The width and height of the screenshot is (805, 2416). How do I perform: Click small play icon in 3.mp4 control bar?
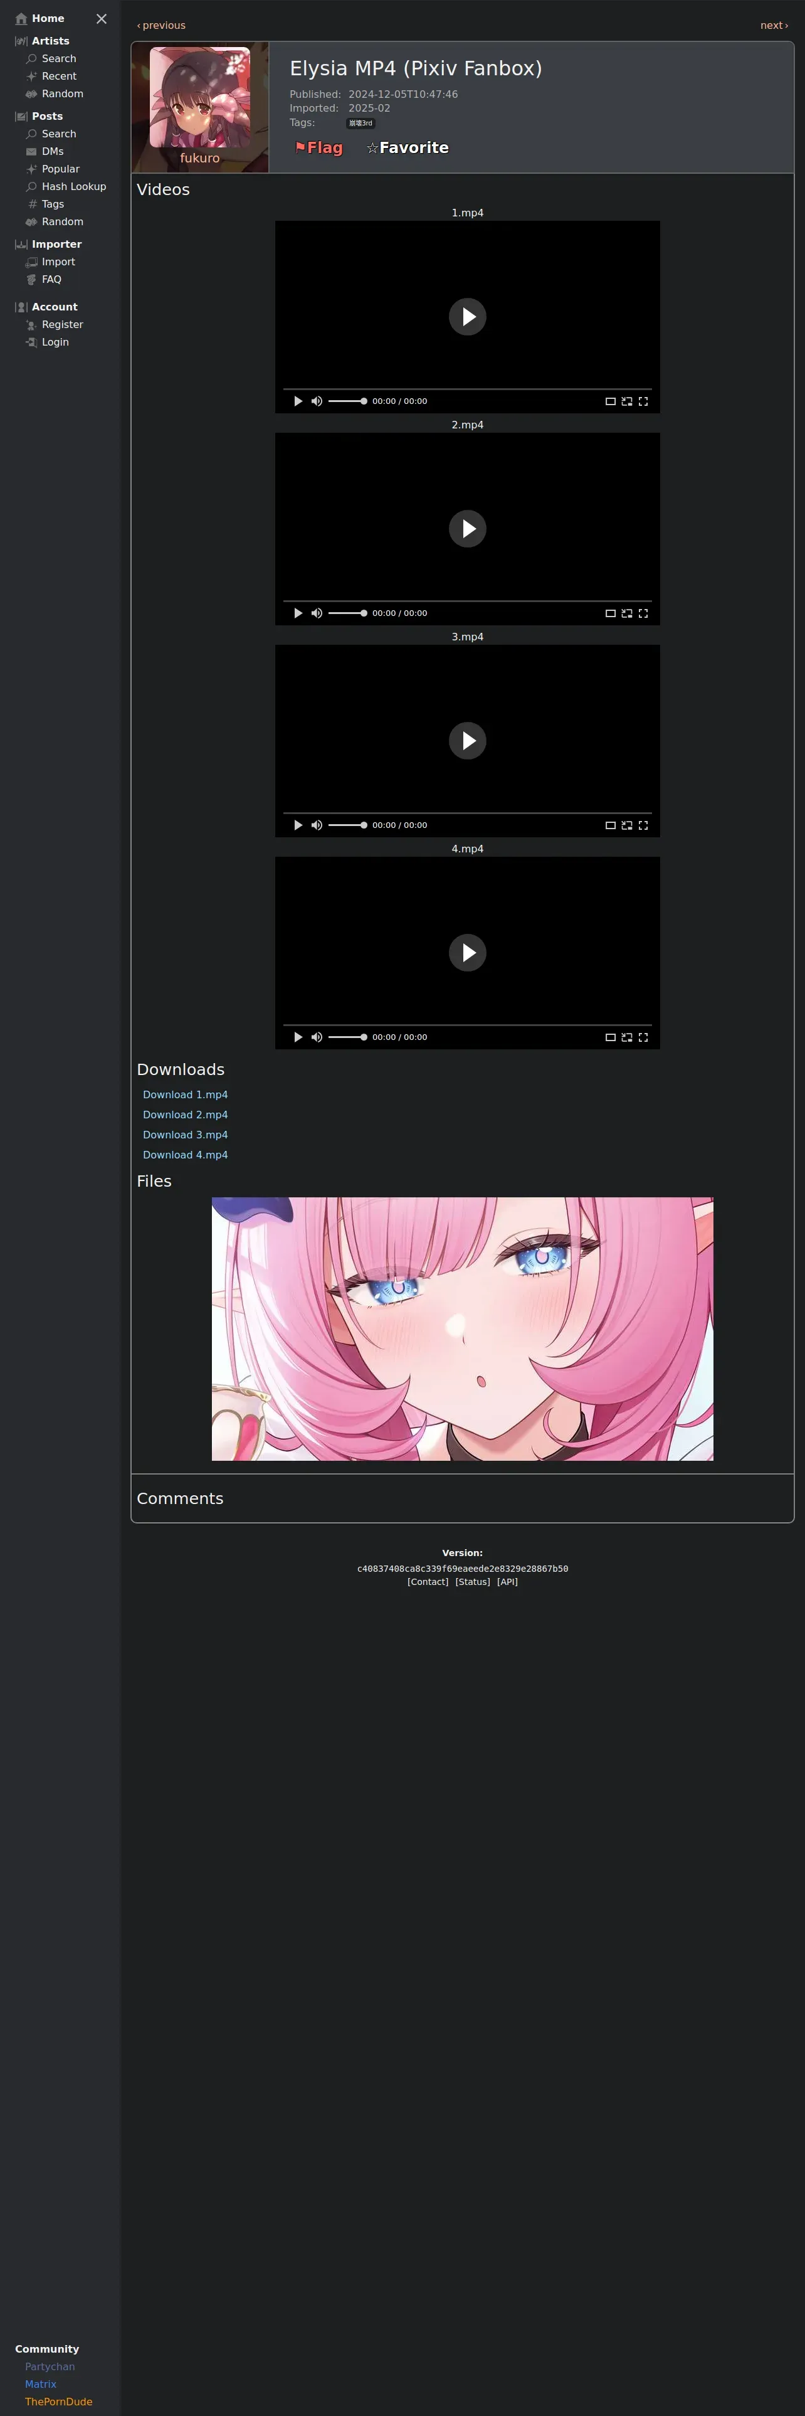point(298,825)
